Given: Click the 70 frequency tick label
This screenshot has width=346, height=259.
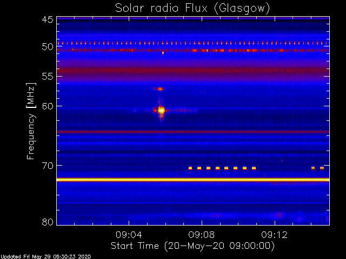Looking at the screenshot, I should coord(48,166).
